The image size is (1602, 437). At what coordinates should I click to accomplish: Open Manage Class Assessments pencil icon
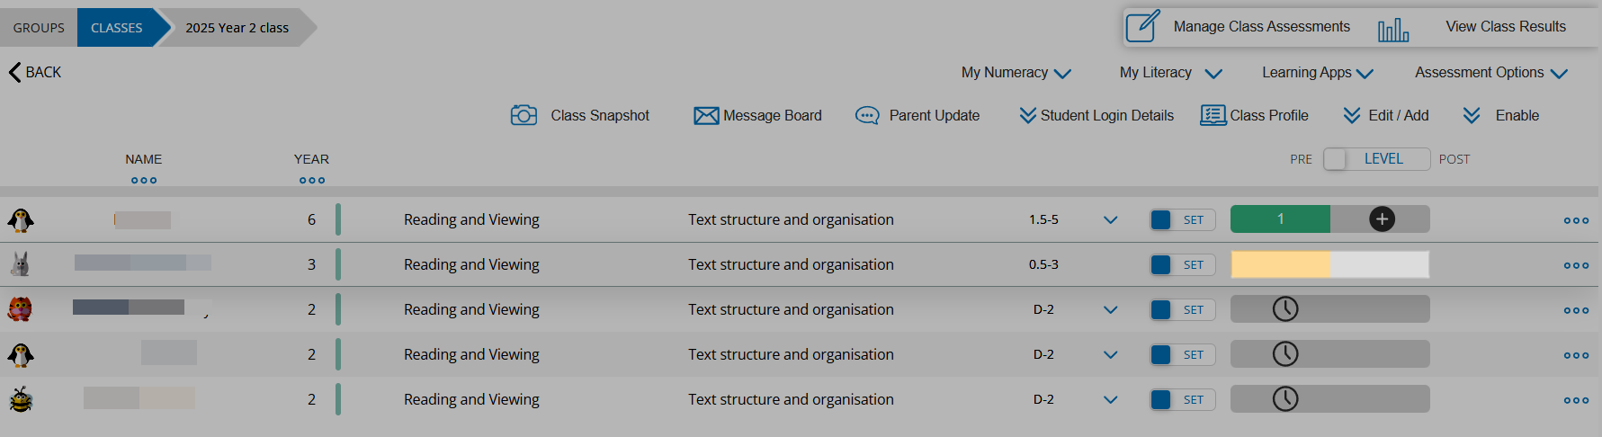point(1142,26)
